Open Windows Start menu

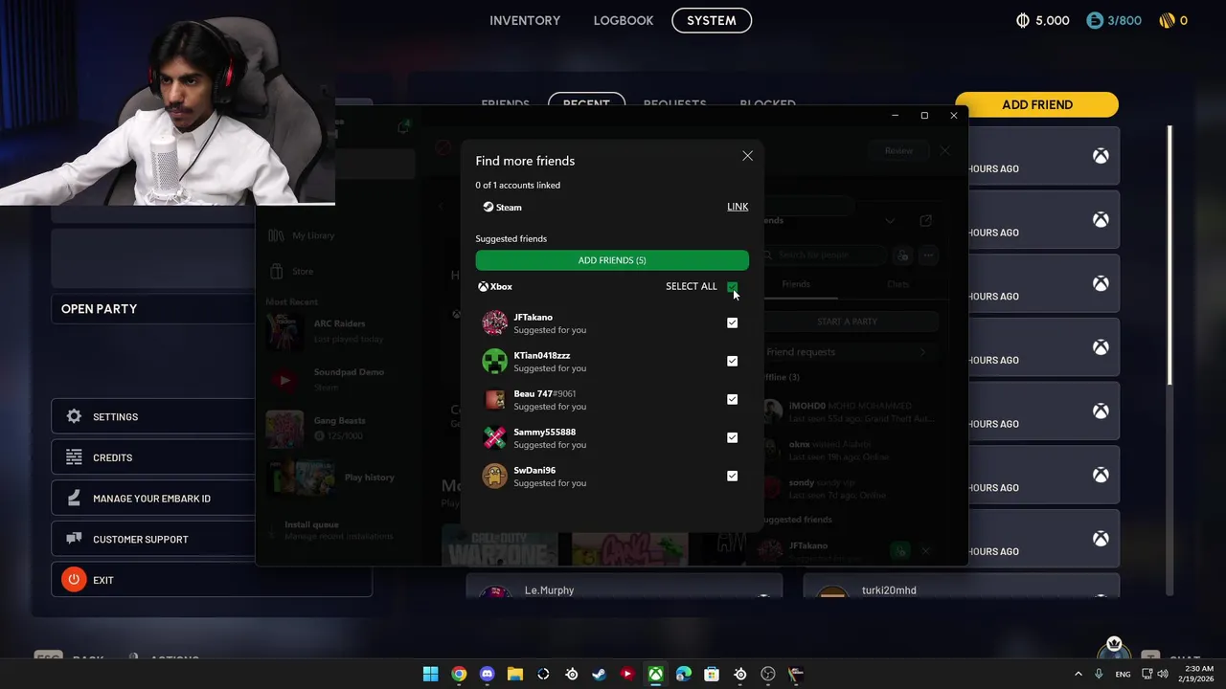431,675
